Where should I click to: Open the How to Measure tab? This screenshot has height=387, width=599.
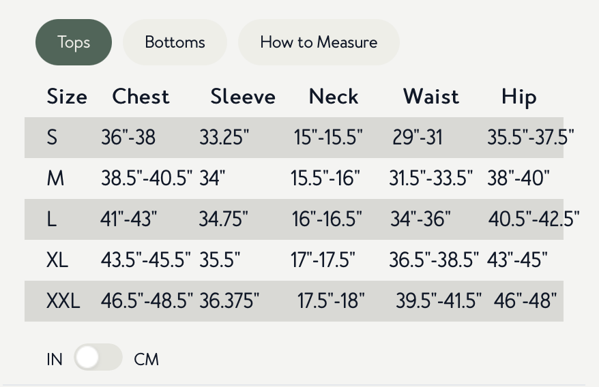(319, 42)
